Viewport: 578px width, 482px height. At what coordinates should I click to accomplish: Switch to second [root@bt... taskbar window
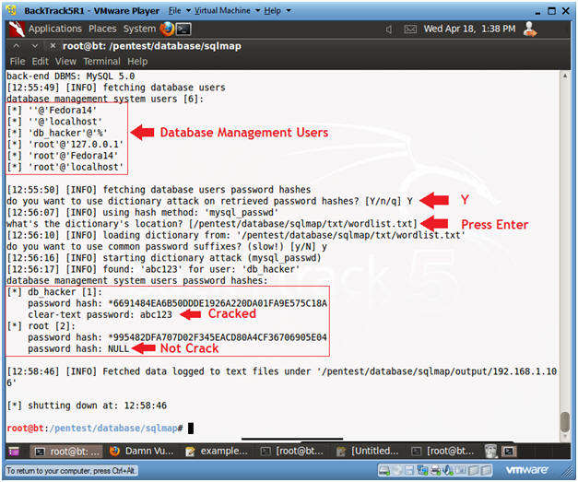[x=292, y=452]
